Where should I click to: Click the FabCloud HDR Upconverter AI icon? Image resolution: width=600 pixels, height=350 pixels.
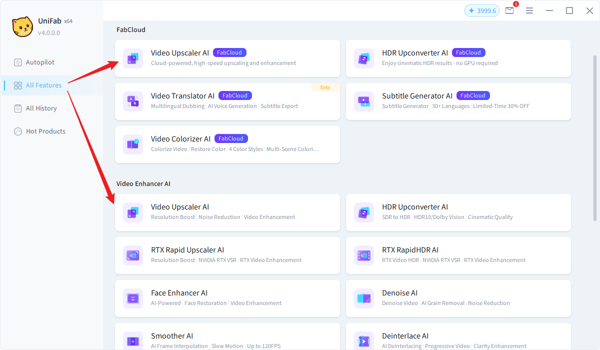click(363, 58)
